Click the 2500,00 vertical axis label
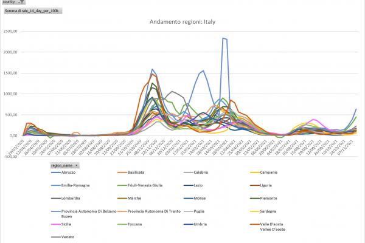Viewport: 365px width, 243px height. coord(10,32)
